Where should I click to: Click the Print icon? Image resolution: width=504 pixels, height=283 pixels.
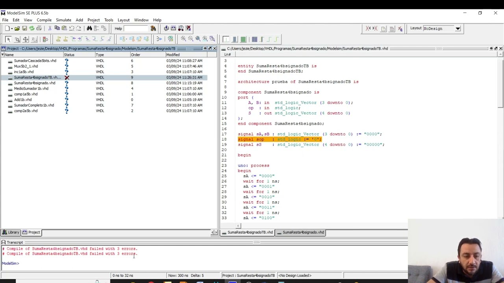[39, 28]
